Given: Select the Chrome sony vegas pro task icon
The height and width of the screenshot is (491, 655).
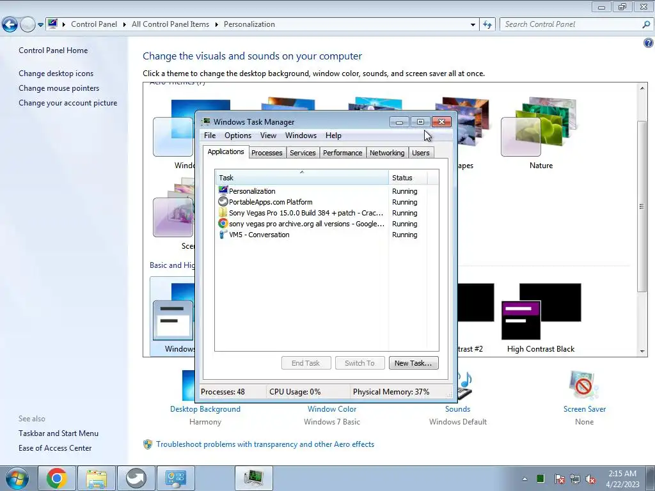Looking at the screenshot, I should coord(223,223).
